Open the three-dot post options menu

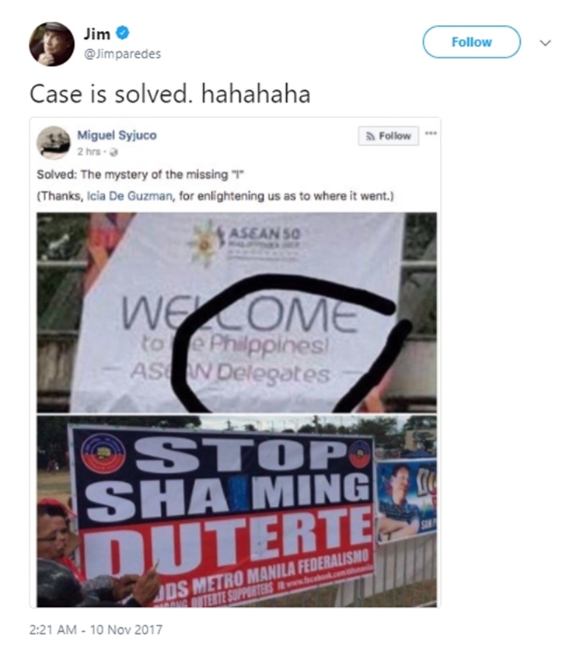pyautogui.click(x=431, y=134)
